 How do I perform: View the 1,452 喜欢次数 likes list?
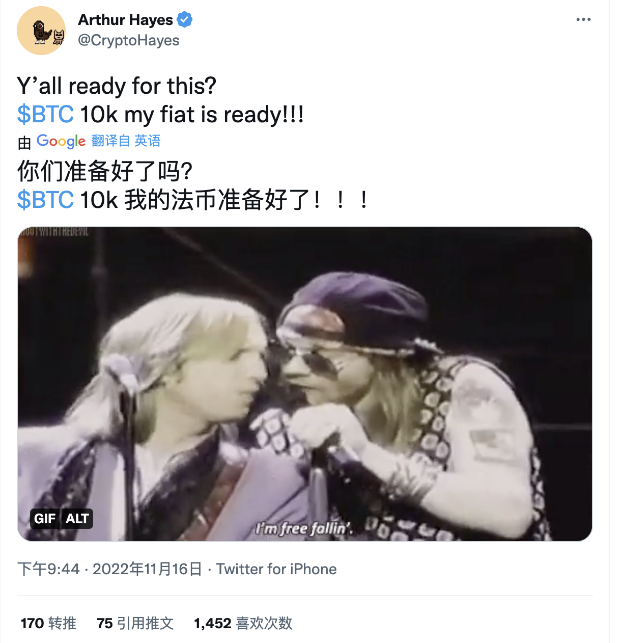pyautogui.click(x=243, y=623)
